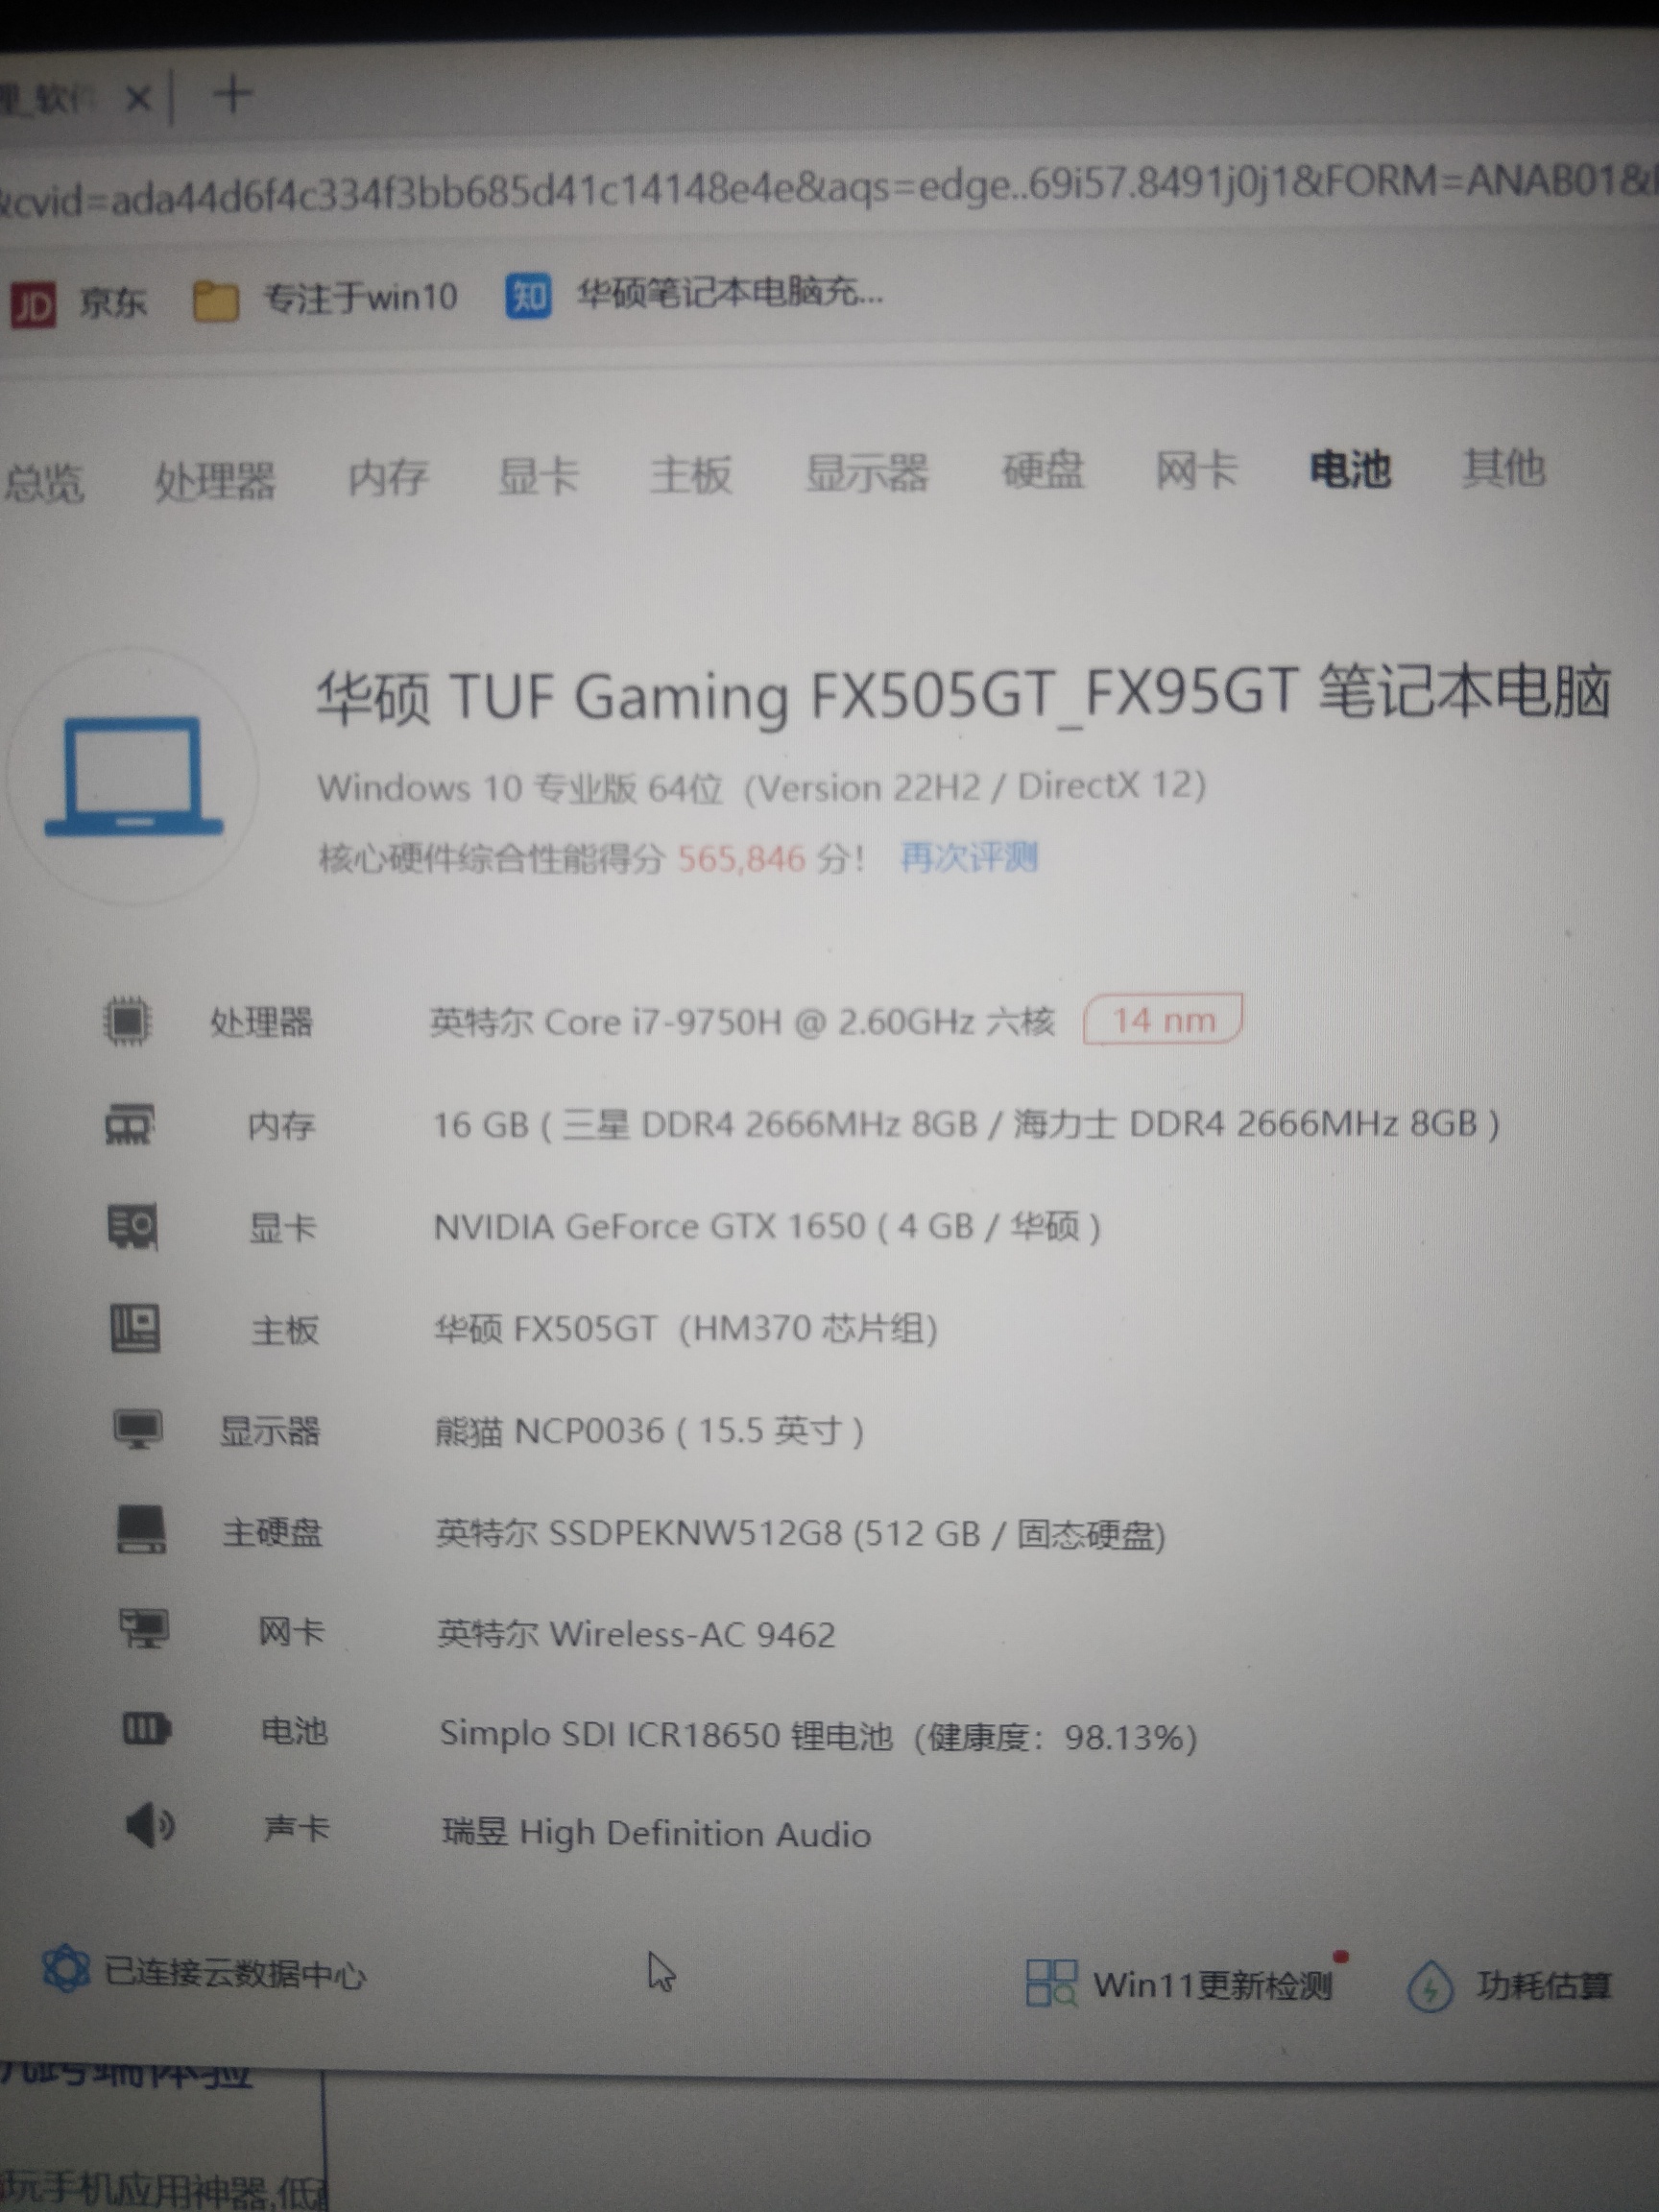This screenshot has width=1659, height=2212.
Task: Click Simplo SDI ICR18650 battery text
Action: point(818,1736)
